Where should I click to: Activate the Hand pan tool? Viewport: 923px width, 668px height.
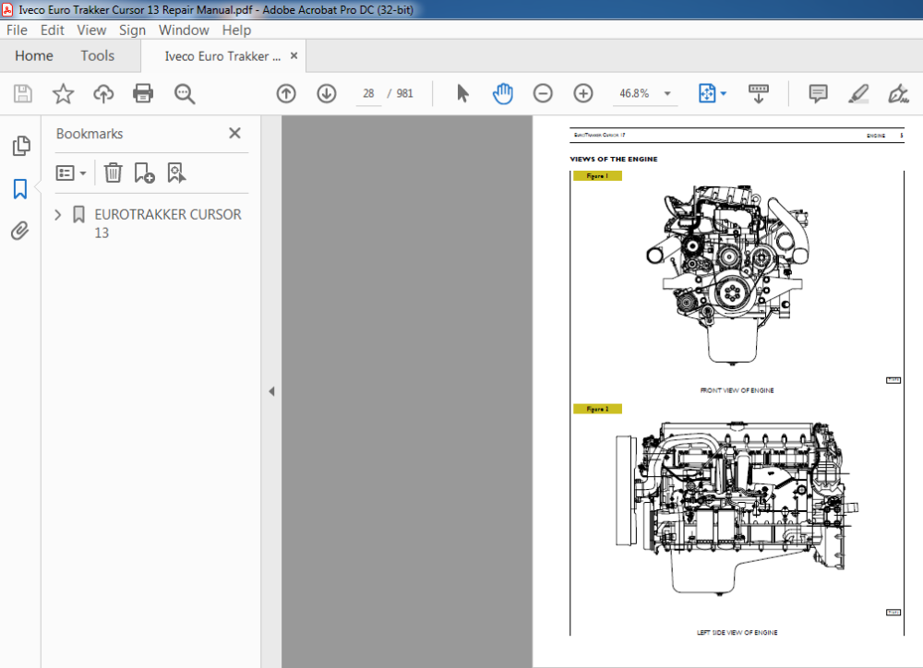(x=503, y=93)
